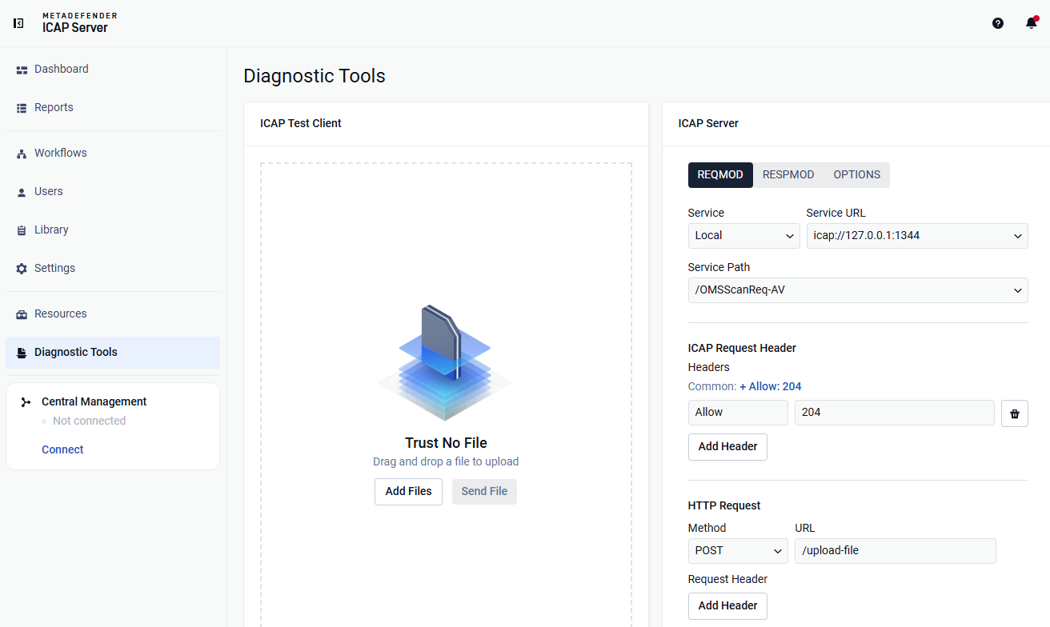Click the Workflows icon in the sidebar
Image resolution: width=1050 pixels, height=627 pixels.
(x=22, y=154)
